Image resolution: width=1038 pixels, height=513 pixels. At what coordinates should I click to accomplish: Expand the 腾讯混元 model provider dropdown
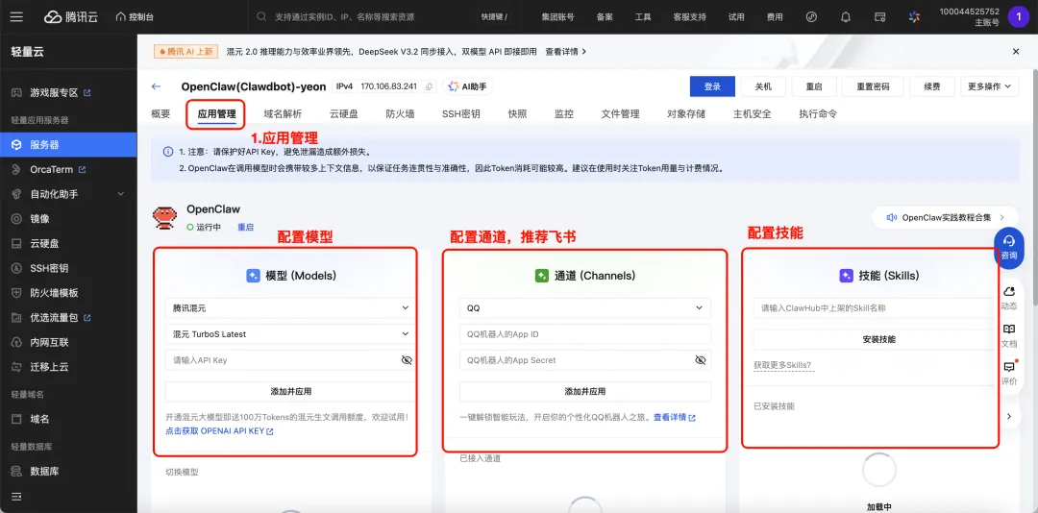point(290,307)
